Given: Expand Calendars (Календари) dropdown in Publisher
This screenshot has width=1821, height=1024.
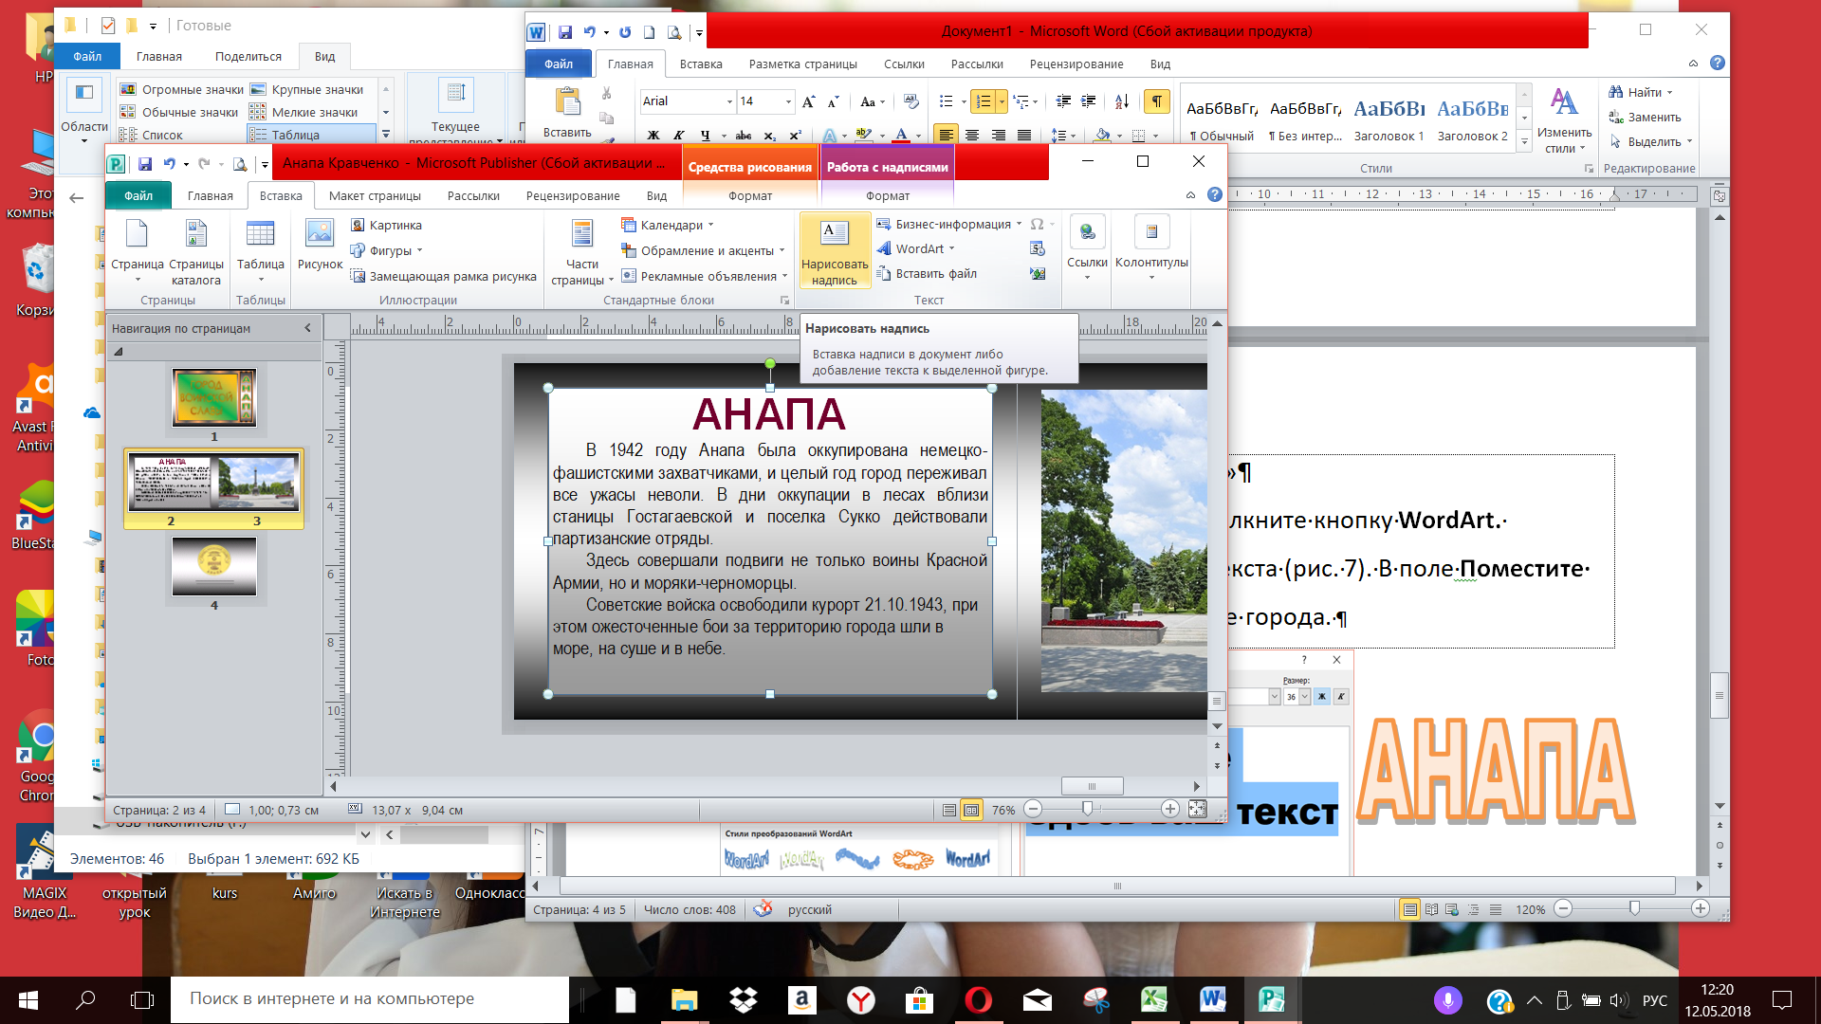Looking at the screenshot, I should 710,226.
